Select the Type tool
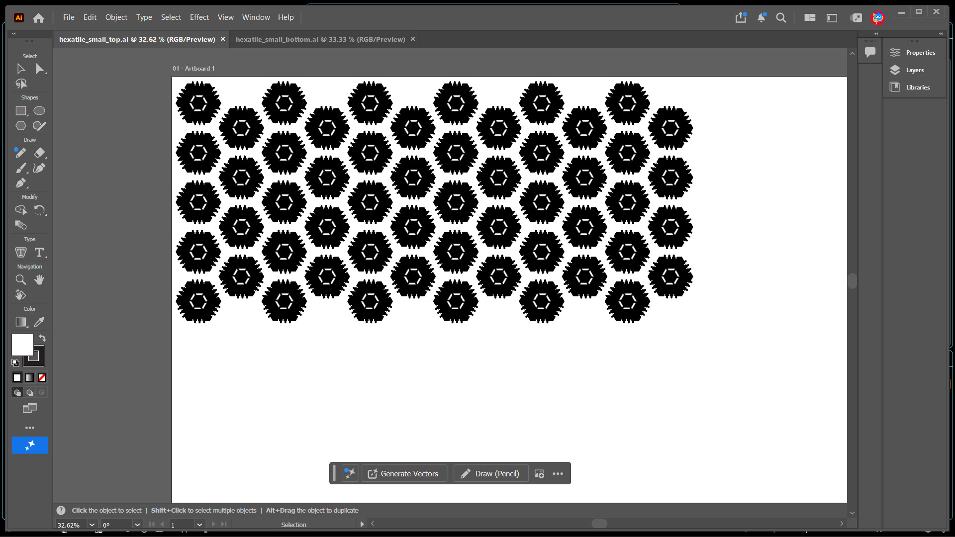 click(x=39, y=253)
